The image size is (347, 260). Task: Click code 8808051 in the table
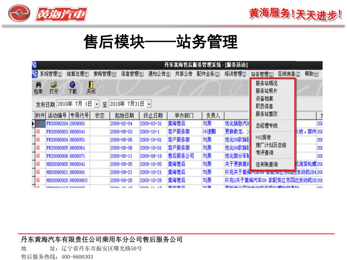click(77, 140)
